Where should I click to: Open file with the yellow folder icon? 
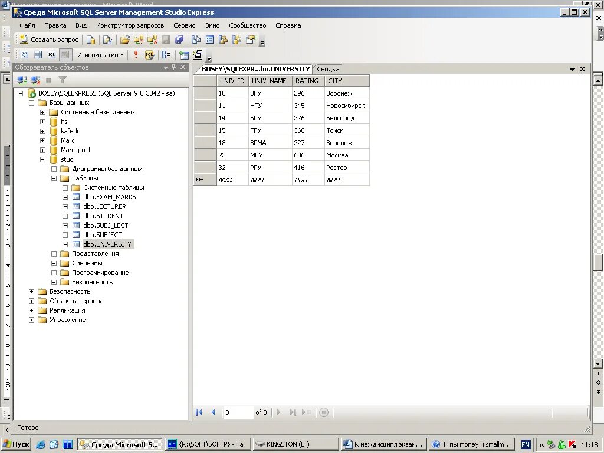pyautogui.click(x=124, y=40)
